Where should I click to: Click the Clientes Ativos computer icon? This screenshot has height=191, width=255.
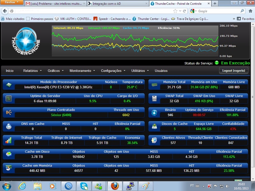click(x=154, y=140)
